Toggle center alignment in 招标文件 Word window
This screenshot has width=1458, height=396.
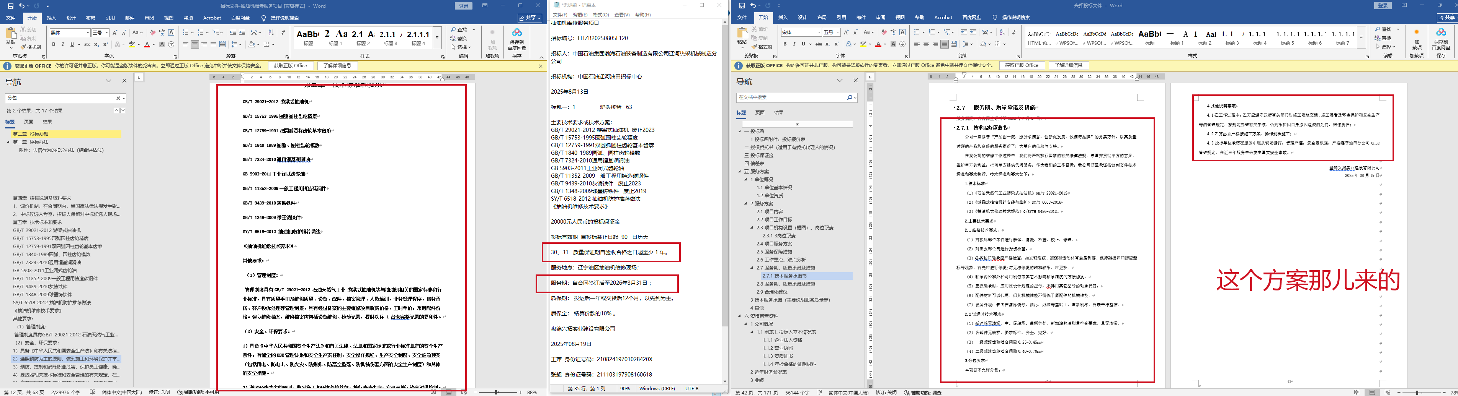(195, 44)
